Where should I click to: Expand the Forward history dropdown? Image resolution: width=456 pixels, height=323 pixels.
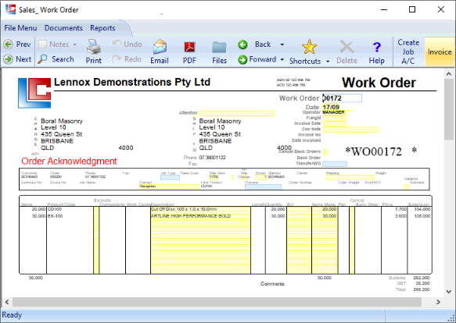[x=282, y=59]
